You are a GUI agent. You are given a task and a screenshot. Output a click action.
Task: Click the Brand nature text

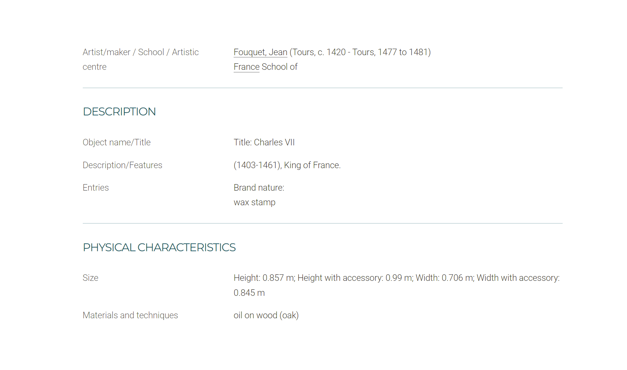point(259,188)
